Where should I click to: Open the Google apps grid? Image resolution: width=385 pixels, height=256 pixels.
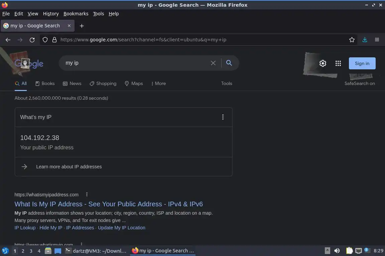tap(338, 63)
